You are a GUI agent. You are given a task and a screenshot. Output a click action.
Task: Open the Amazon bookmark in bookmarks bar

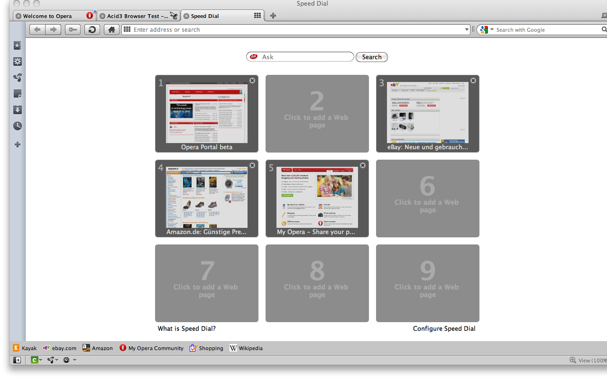[98, 348]
